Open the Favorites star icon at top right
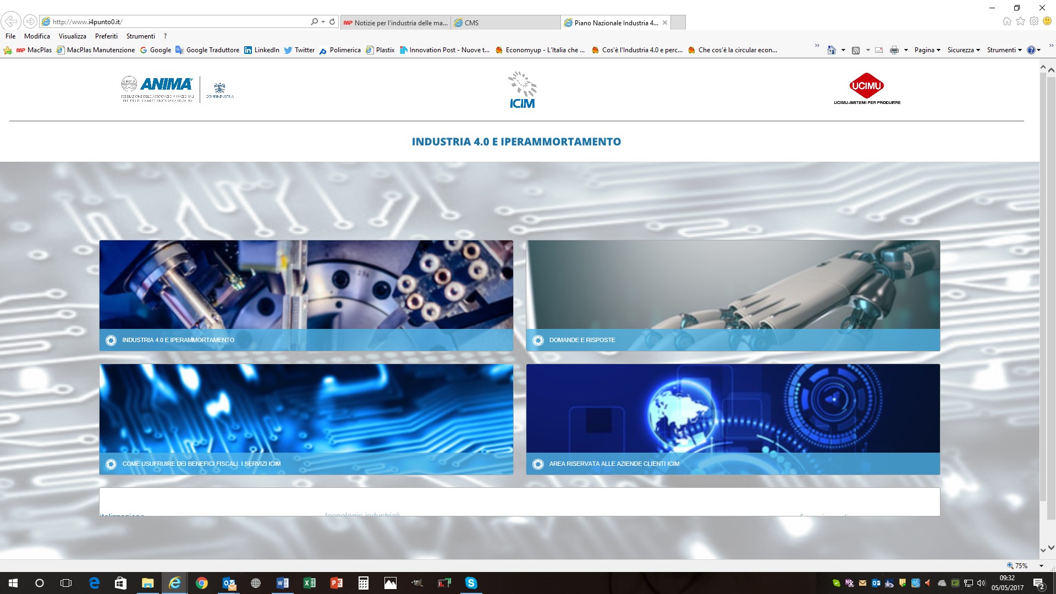This screenshot has width=1056, height=594. [x=1020, y=21]
